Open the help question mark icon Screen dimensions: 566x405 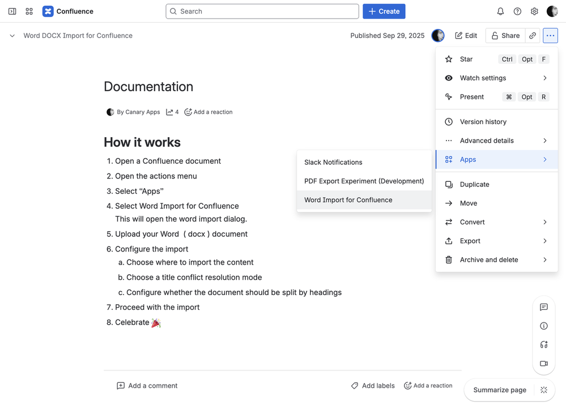point(517,11)
